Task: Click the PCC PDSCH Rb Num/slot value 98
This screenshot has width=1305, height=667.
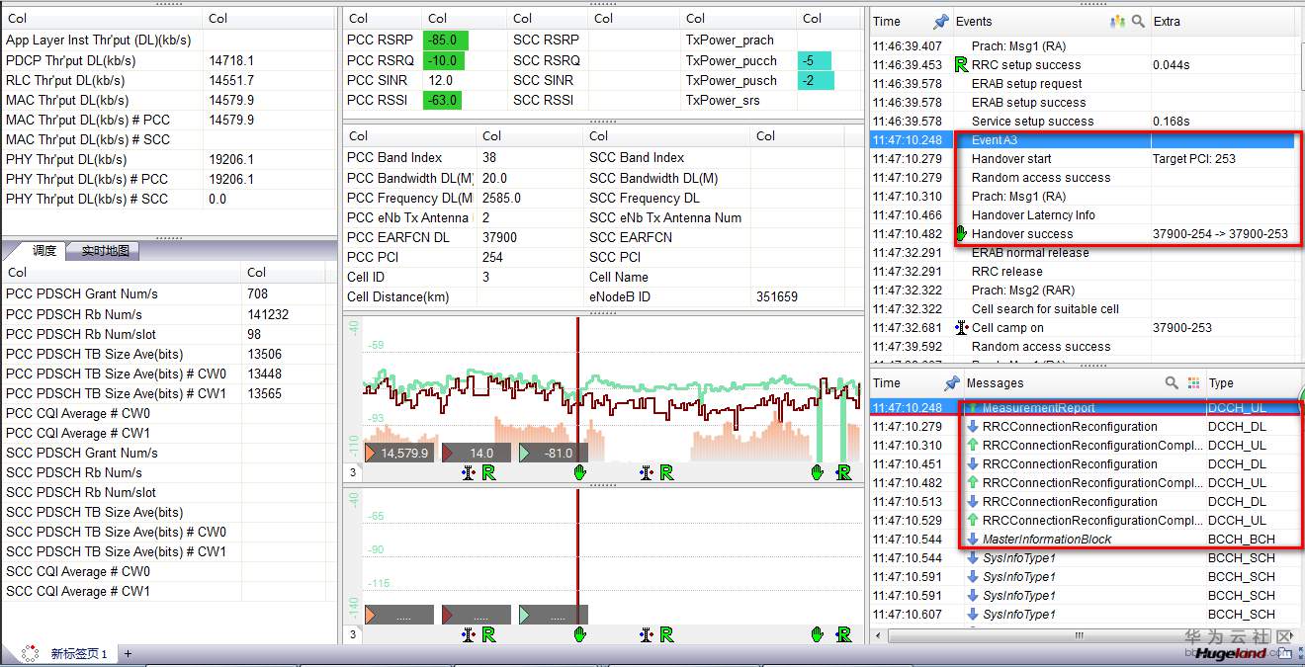Action: click(x=255, y=334)
